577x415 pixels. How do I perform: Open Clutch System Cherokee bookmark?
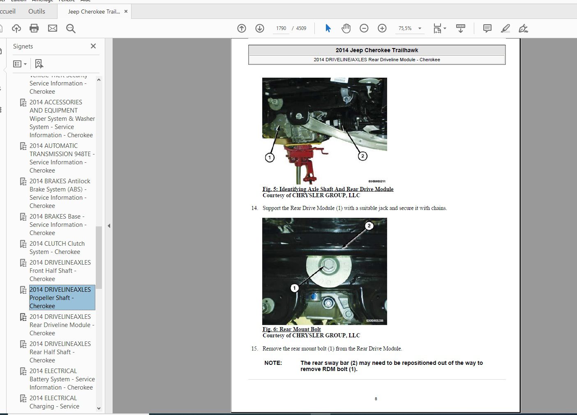click(57, 247)
